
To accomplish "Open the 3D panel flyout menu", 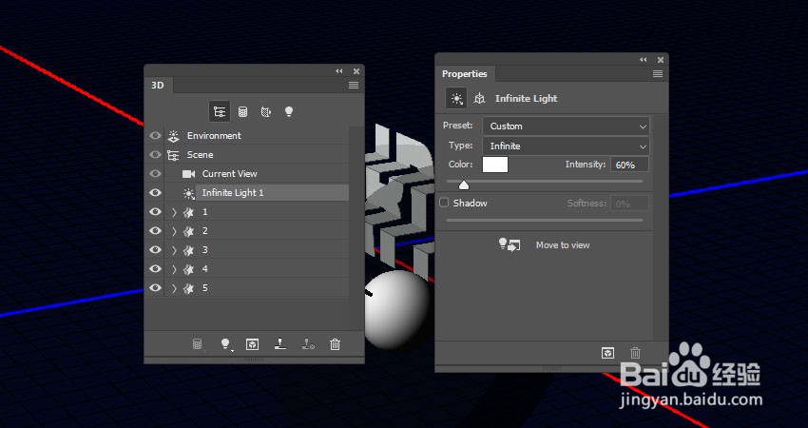I will pos(354,85).
